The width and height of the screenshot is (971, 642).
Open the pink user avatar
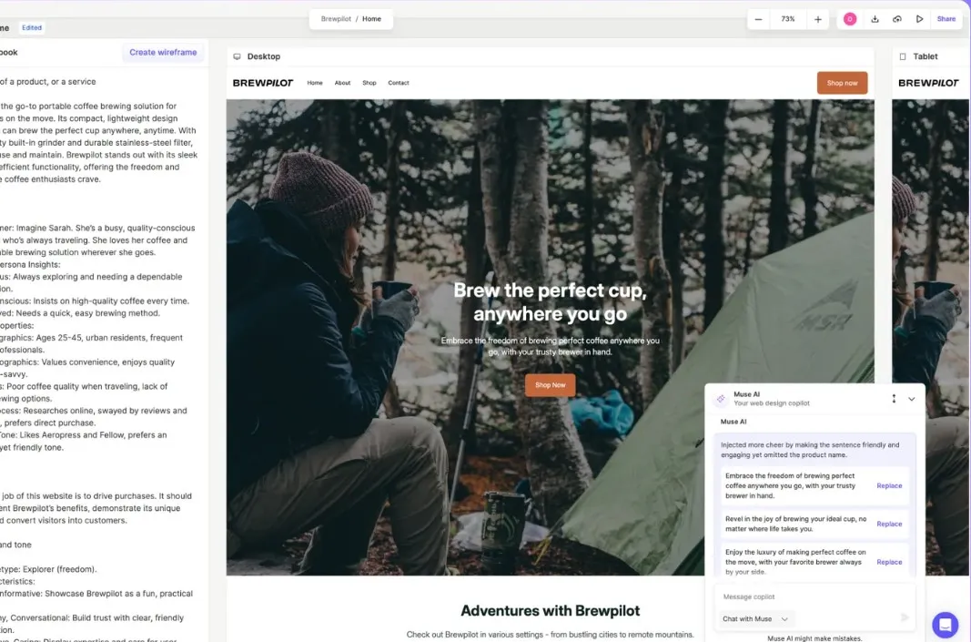(850, 19)
